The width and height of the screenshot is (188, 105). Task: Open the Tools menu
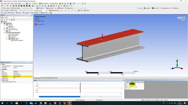16,3
